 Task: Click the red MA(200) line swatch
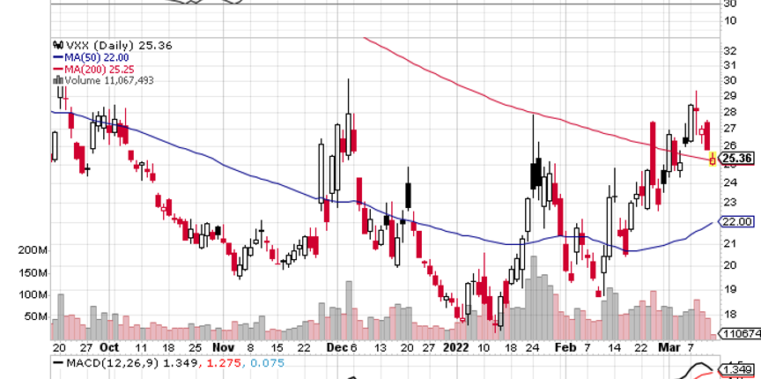click(58, 68)
